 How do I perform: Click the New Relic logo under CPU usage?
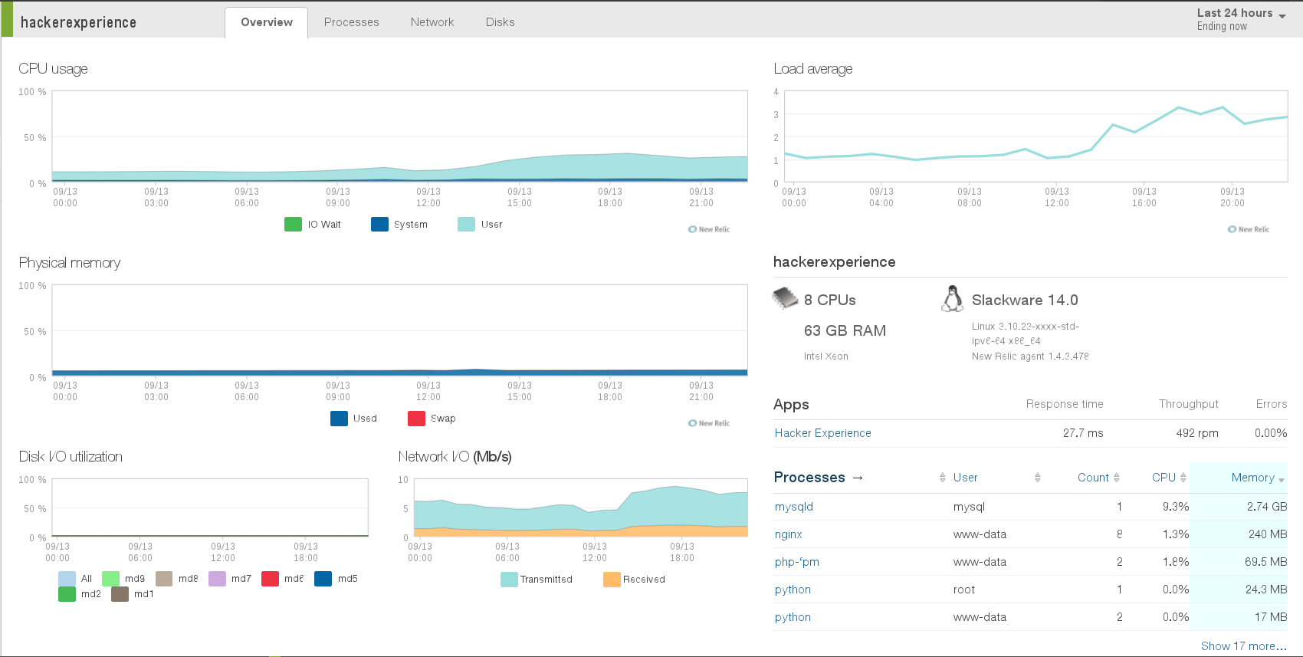point(709,229)
